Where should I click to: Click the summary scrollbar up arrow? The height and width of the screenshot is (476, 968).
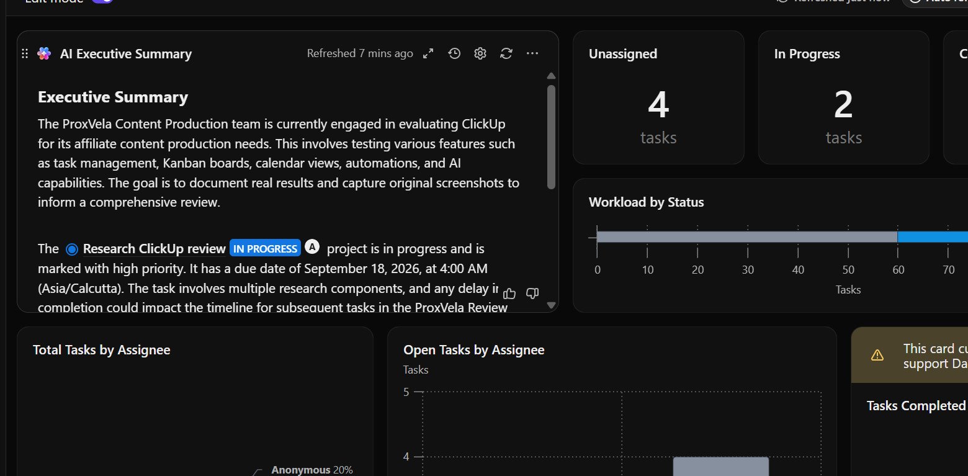click(x=551, y=76)
